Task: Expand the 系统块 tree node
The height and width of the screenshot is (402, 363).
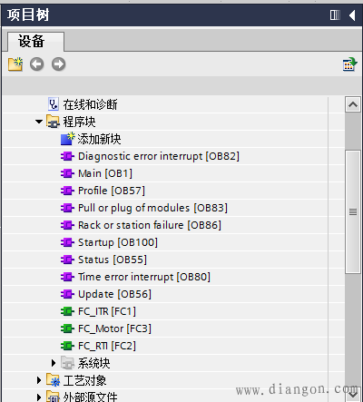Action: coord(54,363)
